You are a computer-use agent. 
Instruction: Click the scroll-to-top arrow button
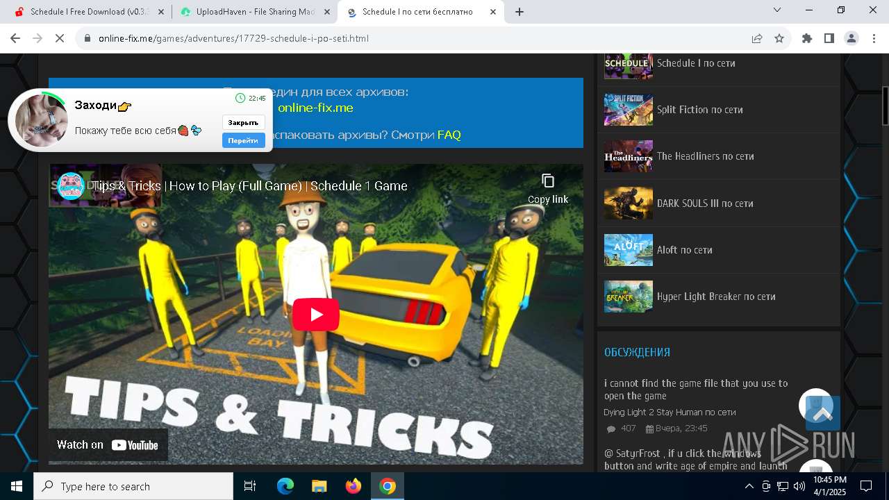(x=823, y=414)
